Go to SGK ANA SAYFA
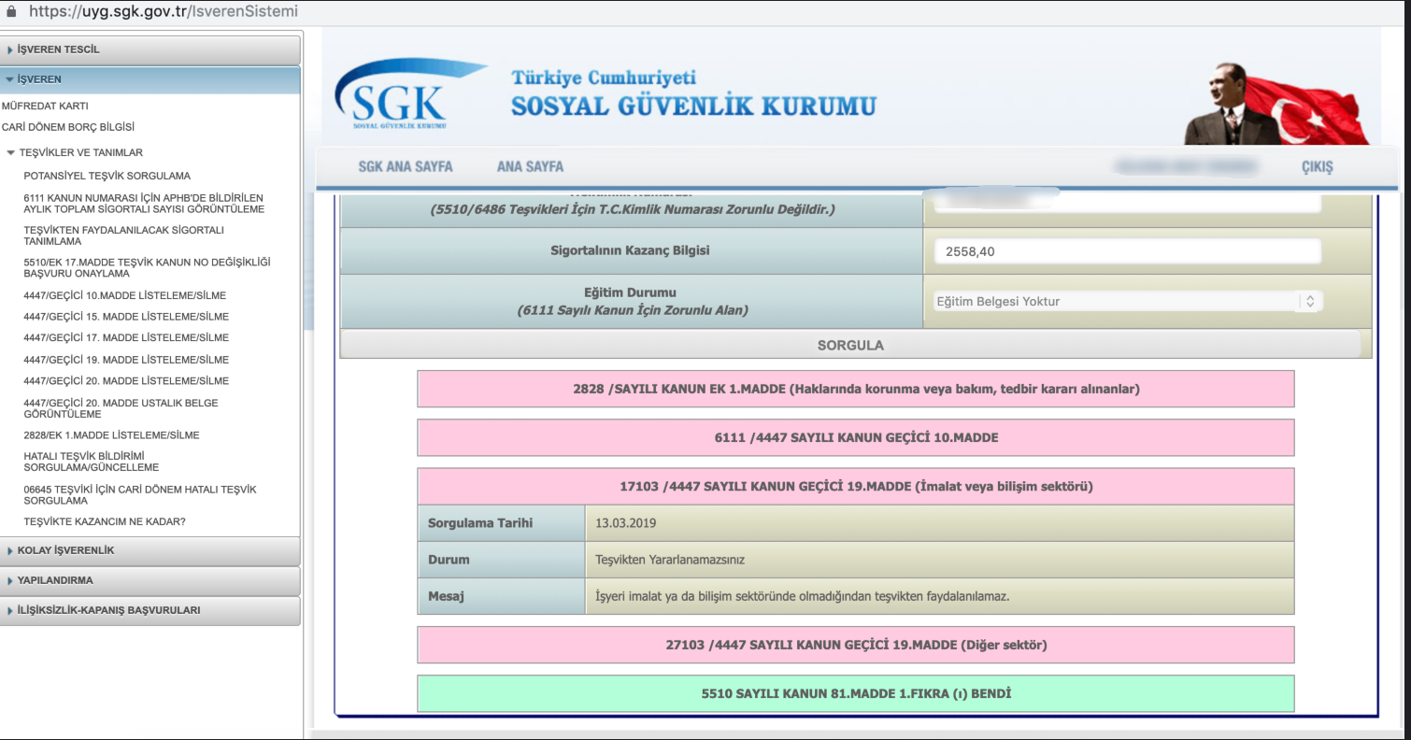This screenshot has height=740, width=1411. 406,166
